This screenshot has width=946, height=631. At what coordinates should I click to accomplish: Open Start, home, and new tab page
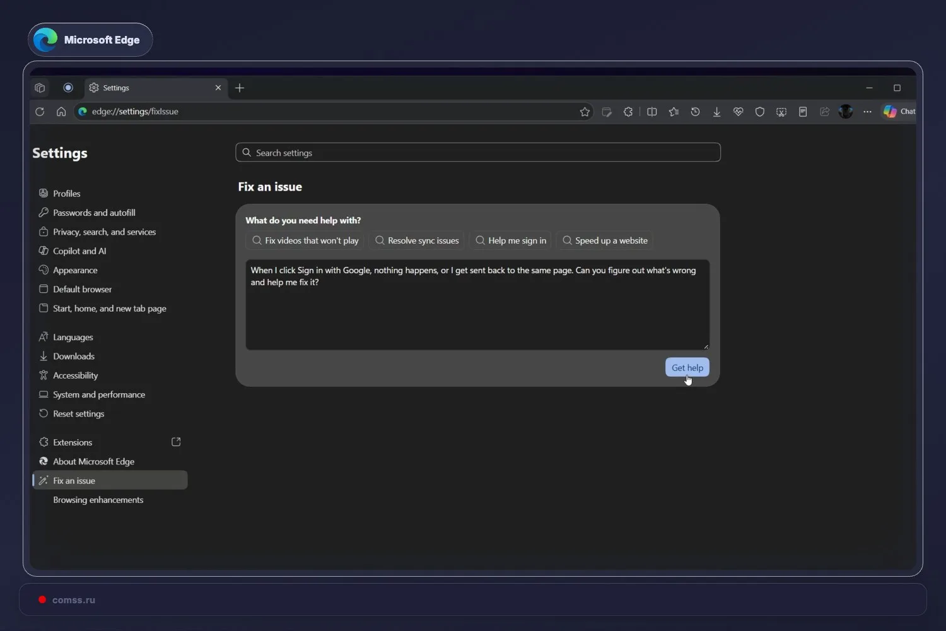pyautogui.click(x=110, y=309)
